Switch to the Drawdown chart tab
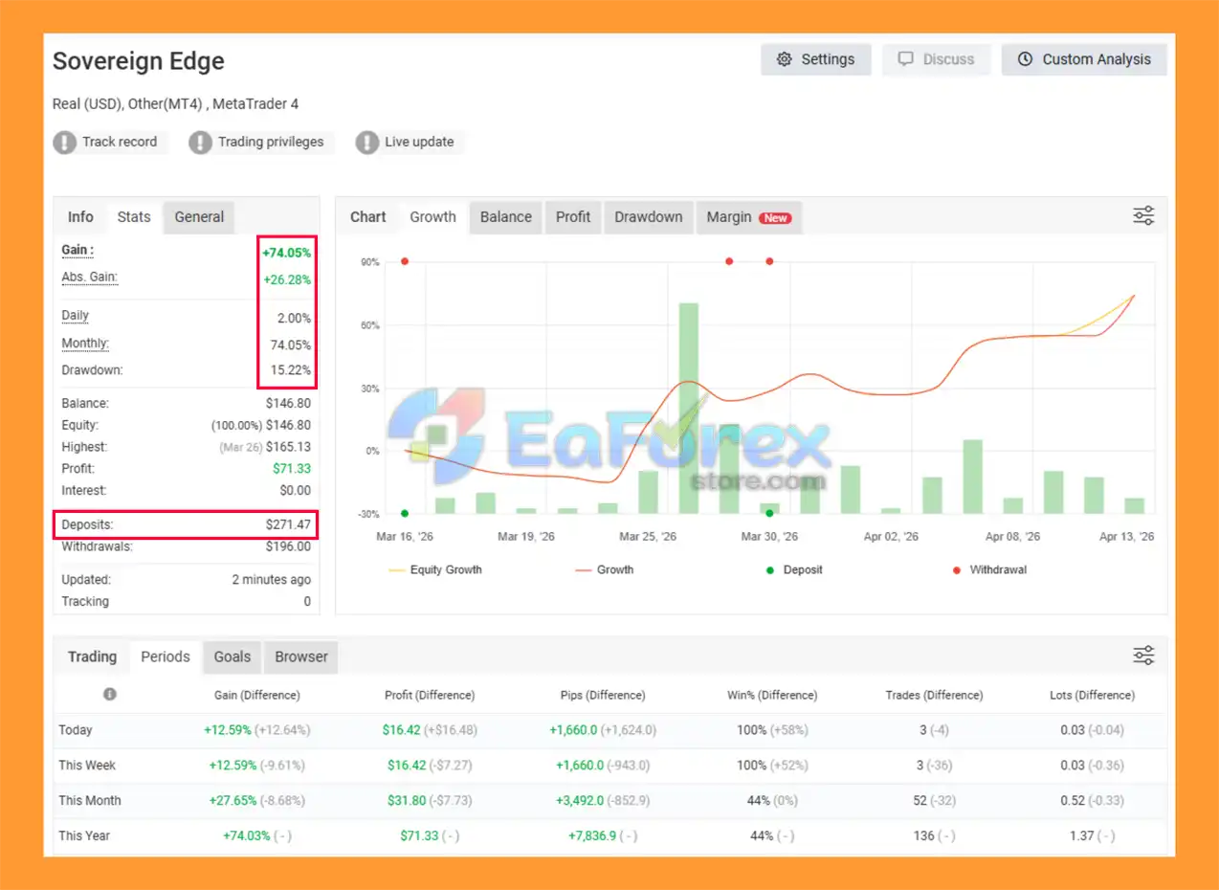Viewport: 1219px width, 890px height. point(648,217)
